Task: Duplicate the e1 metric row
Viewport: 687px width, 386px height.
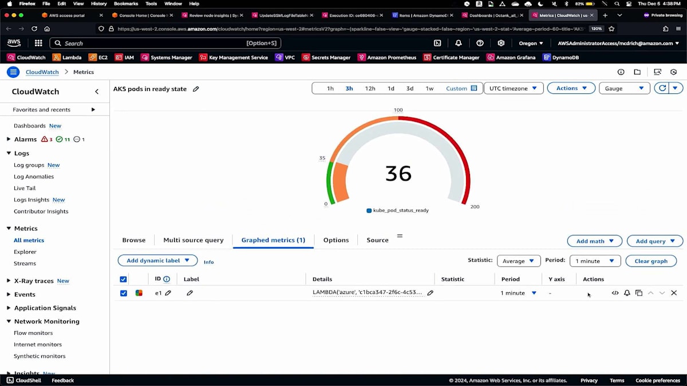Action: tap(639, 293)
